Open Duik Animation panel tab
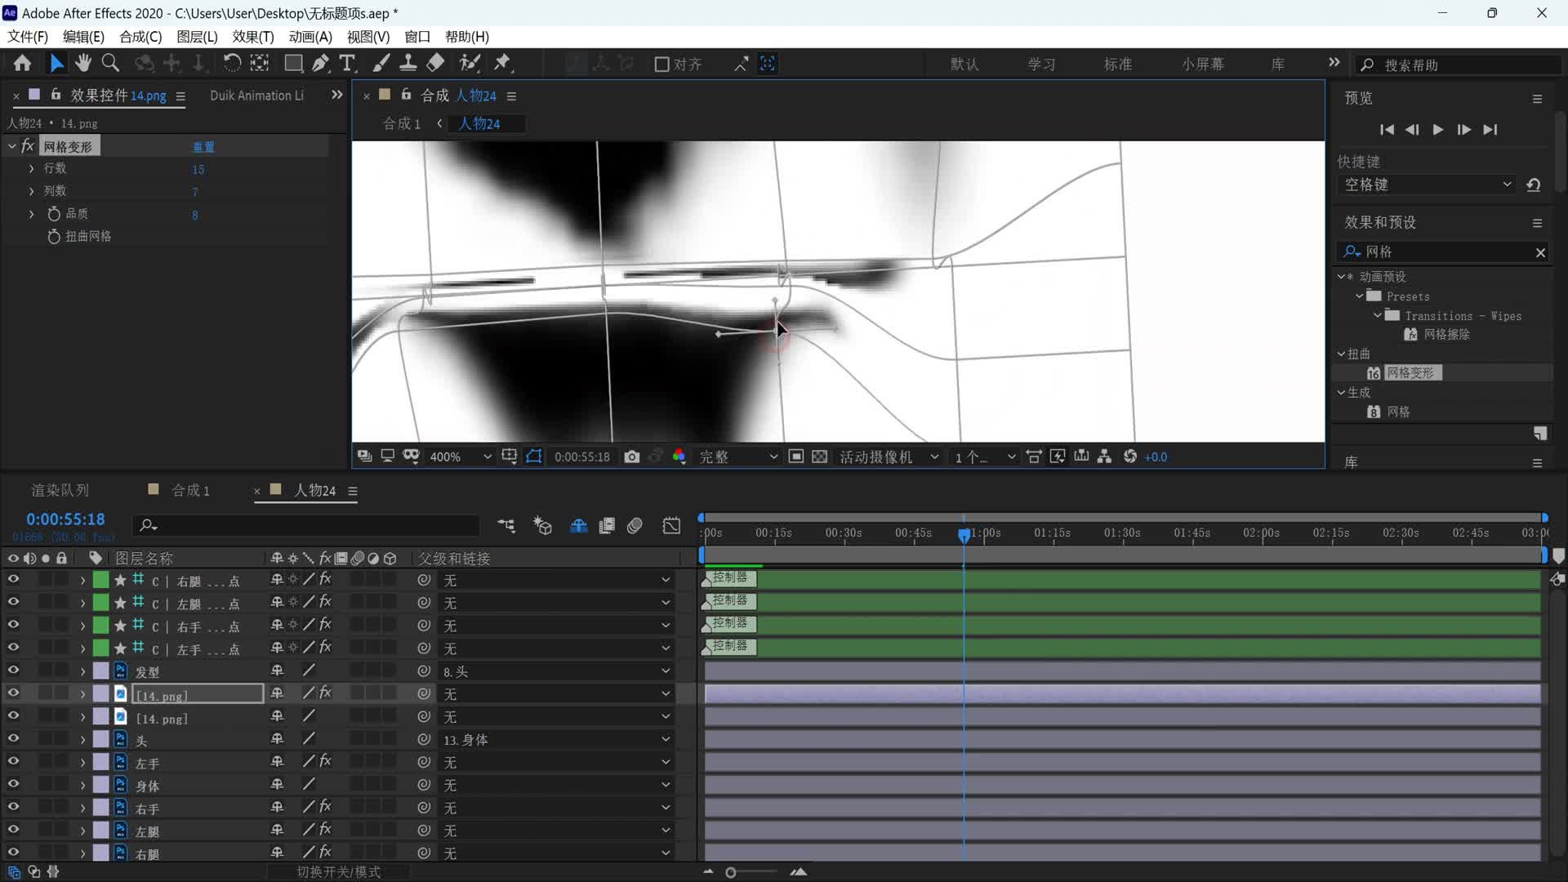The image size is (1568, 882). click(x=256, y=96)
